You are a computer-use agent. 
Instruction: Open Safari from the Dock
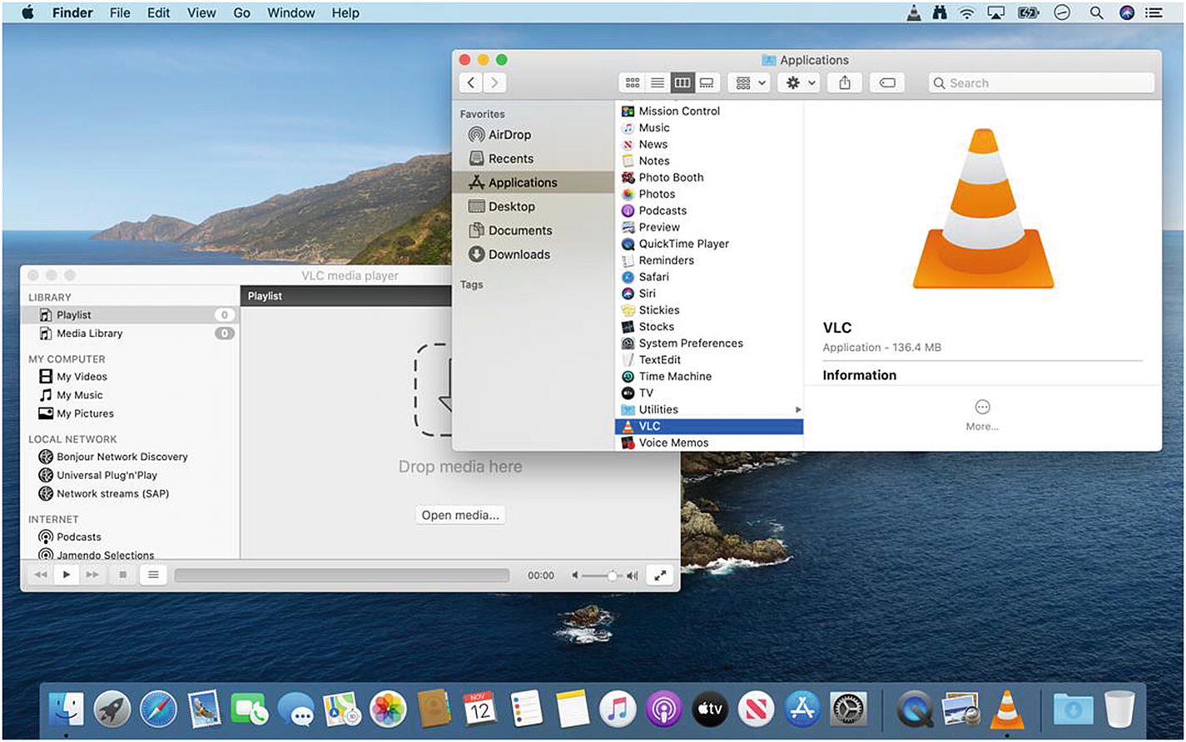[158, 709]
